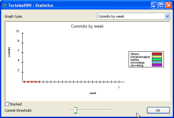Click the green luebbe legend swatch

click(x=157, y=59)
